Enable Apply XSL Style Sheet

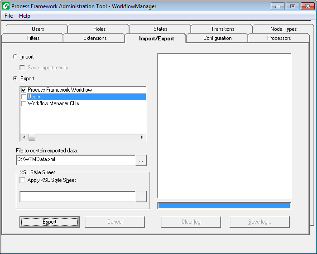click(x=23, y=180)
